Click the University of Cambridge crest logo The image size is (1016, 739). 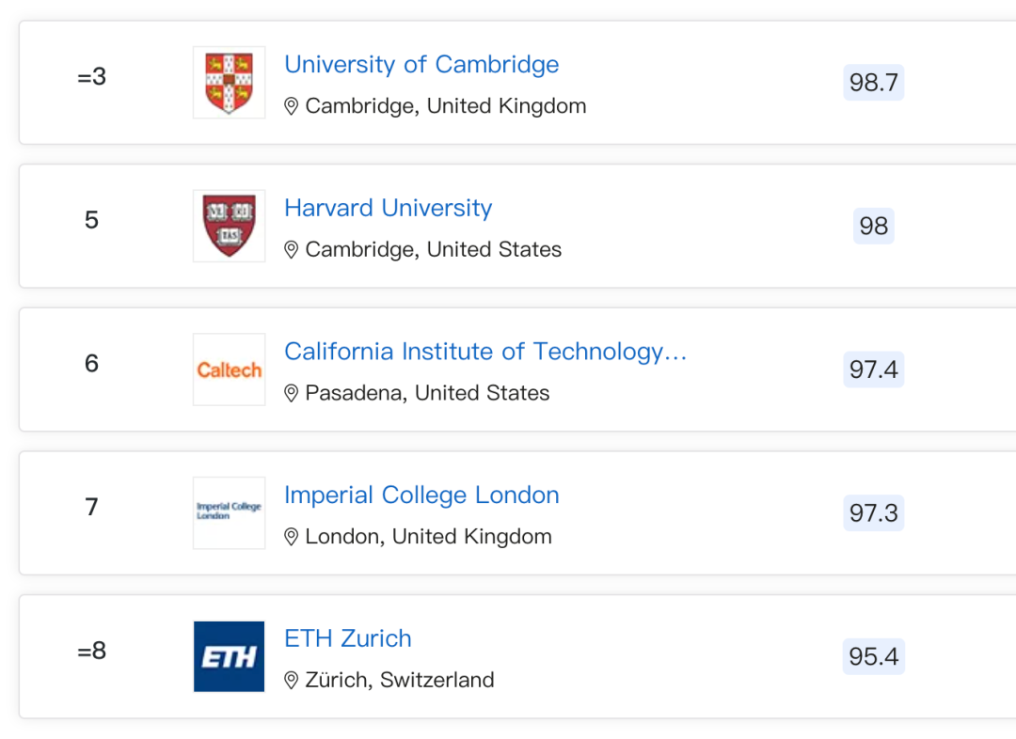(x=229, y=82)
